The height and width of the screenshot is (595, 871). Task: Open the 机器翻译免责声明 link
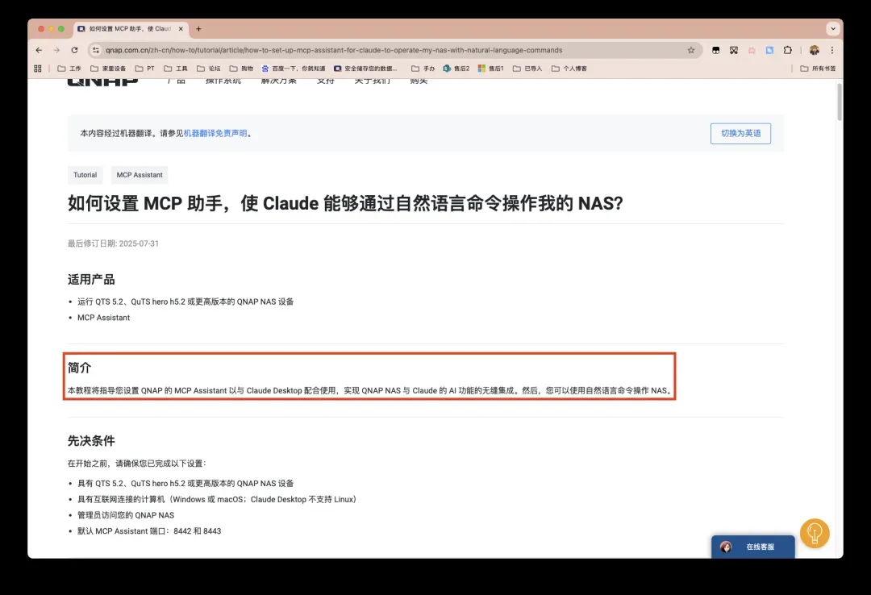pos(215,134)
